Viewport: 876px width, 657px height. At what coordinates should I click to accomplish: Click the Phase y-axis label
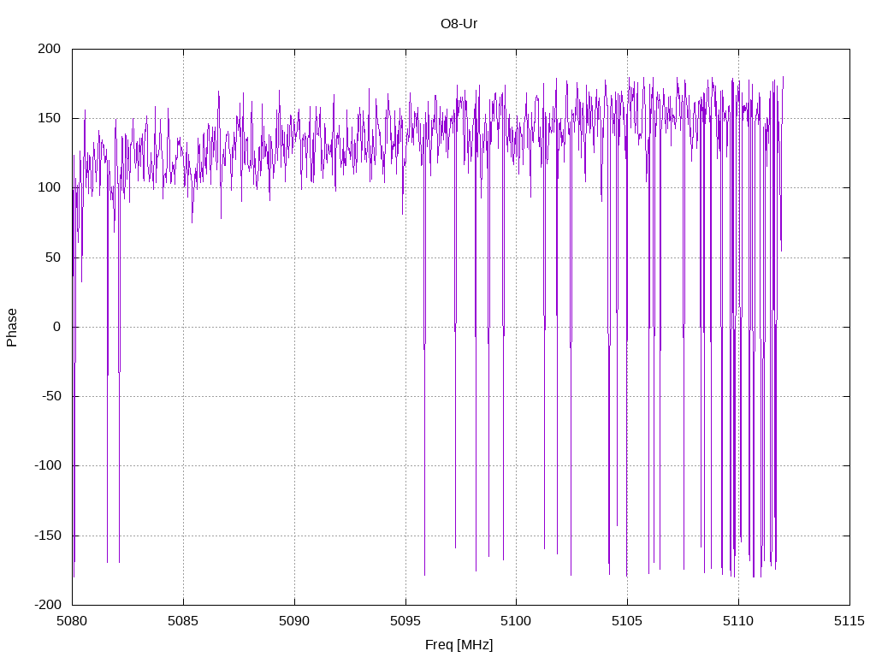coord(12,328)
